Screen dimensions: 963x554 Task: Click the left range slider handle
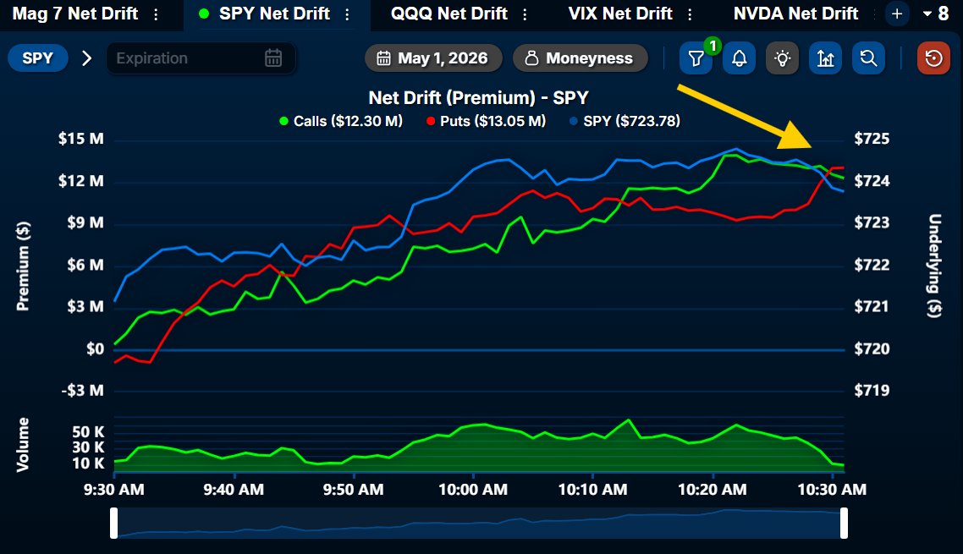point(113,524)
